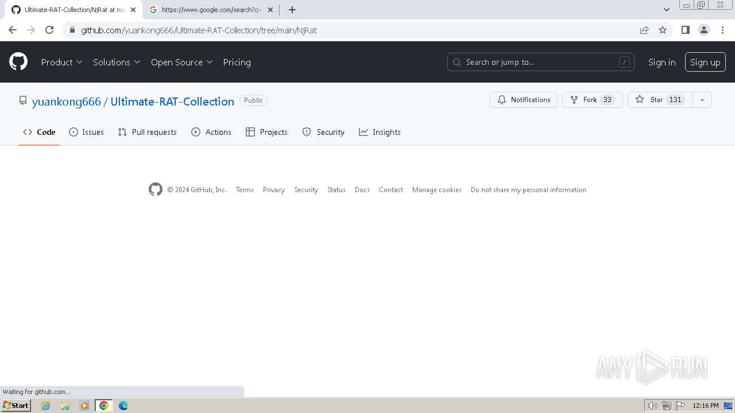Image resolution: width=735 pixels, height=413 pixels.
Task: Close the Google search tab
Action: coord(270,10)
